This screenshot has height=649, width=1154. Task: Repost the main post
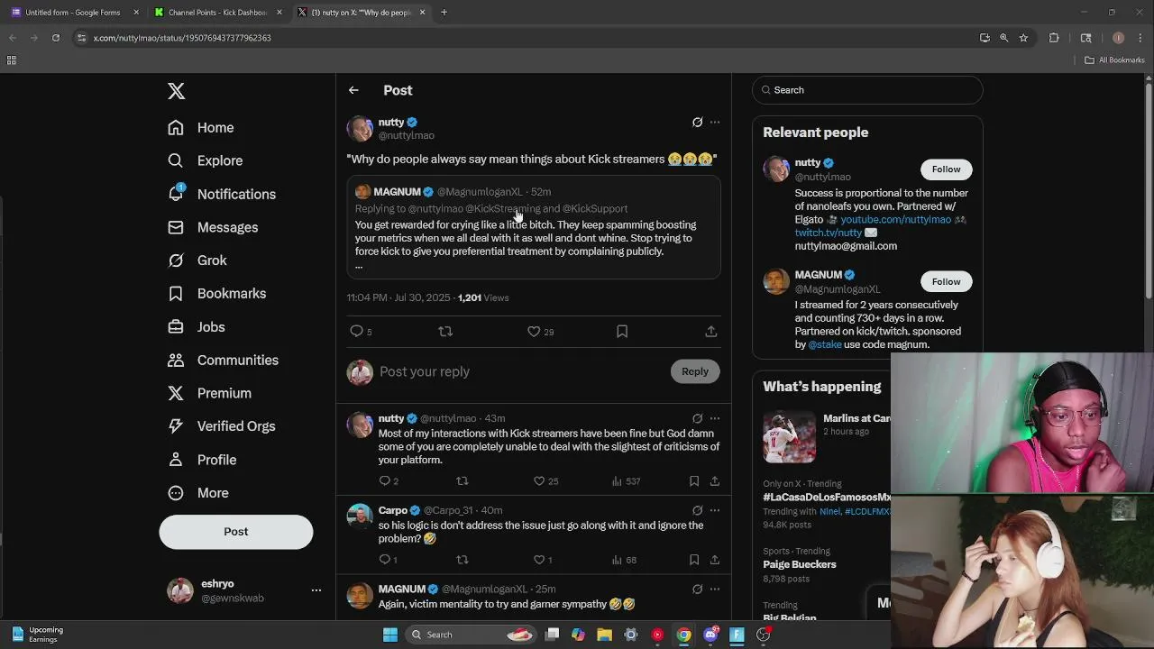444,332
